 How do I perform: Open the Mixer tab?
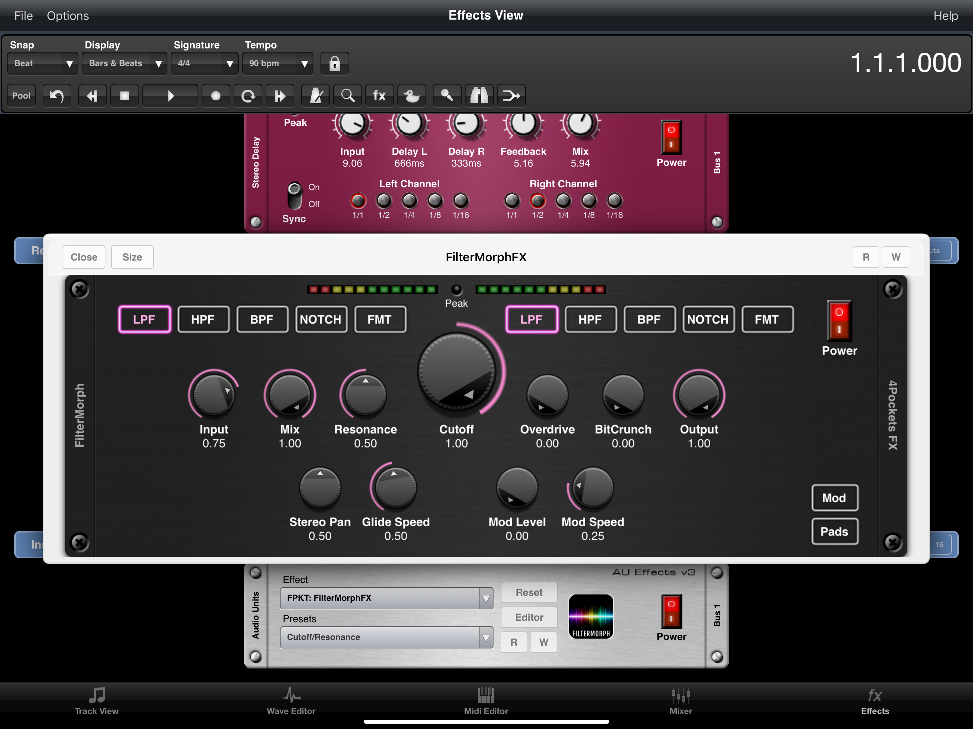(681, 702)
